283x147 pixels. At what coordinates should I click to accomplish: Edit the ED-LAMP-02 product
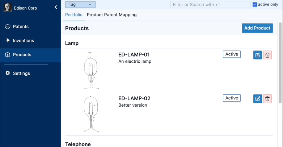258,99
